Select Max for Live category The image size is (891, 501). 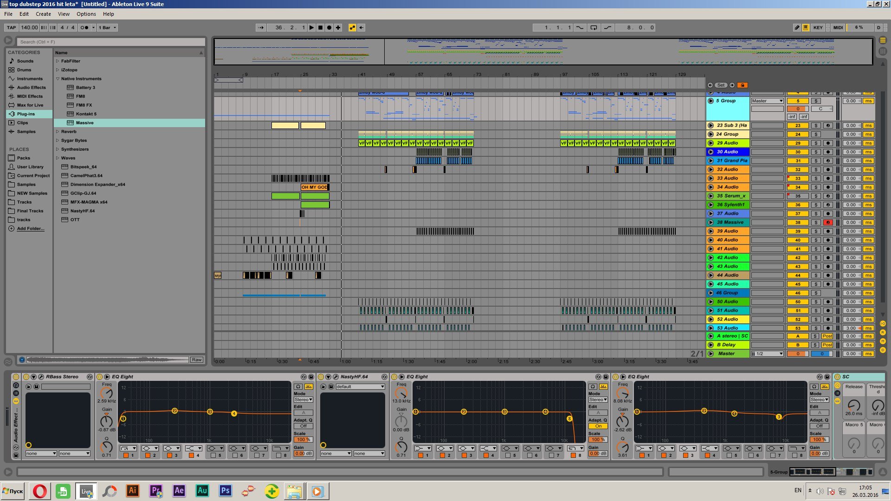pyautogui.click(x=30, y=105)
